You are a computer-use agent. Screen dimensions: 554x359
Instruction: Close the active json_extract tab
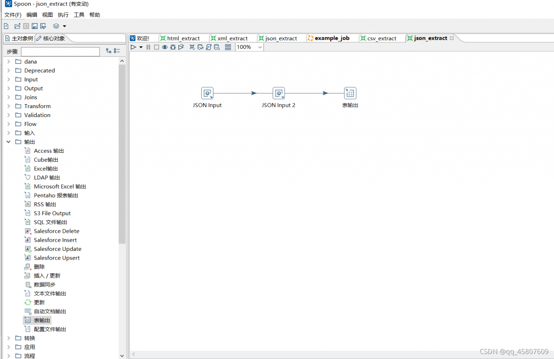pyautogui.click(x=452, y=38)
